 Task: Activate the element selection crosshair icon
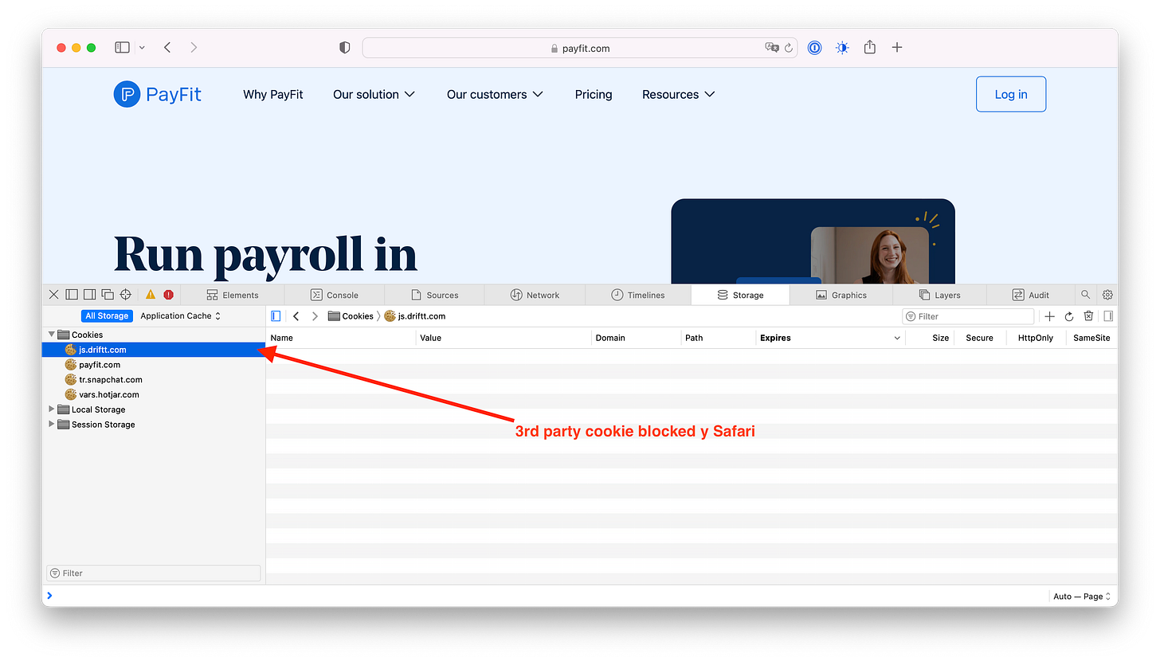(125, 295)
